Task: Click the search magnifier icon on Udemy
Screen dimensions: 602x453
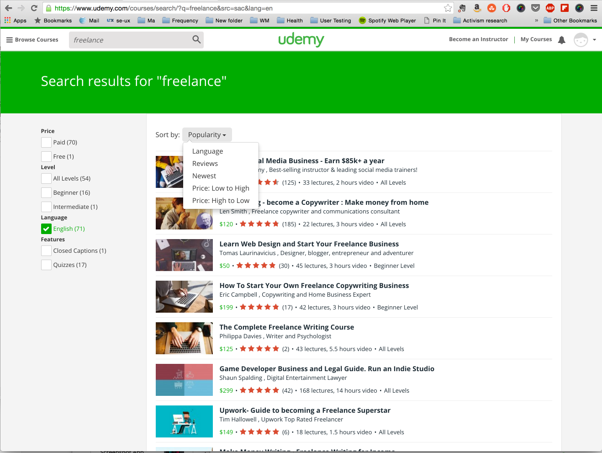Action: [196, 40]
